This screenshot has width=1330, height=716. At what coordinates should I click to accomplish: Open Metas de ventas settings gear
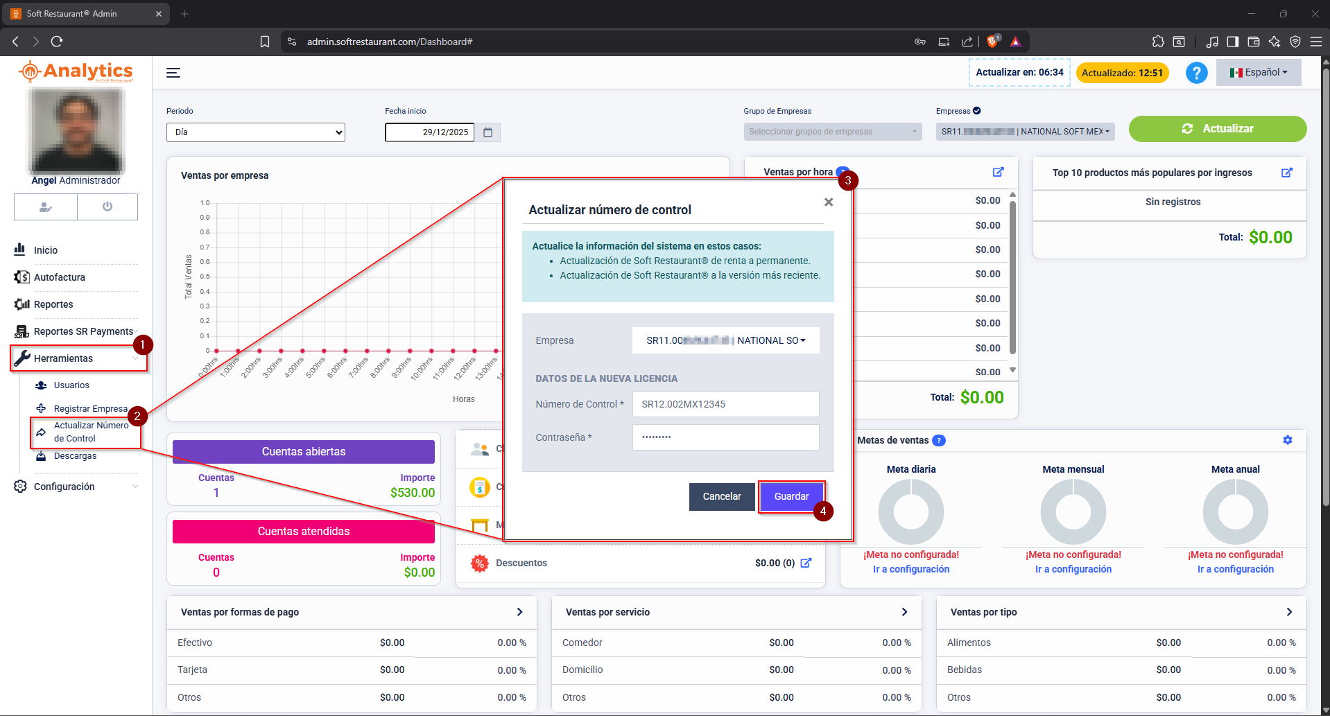pos(1288,440)
